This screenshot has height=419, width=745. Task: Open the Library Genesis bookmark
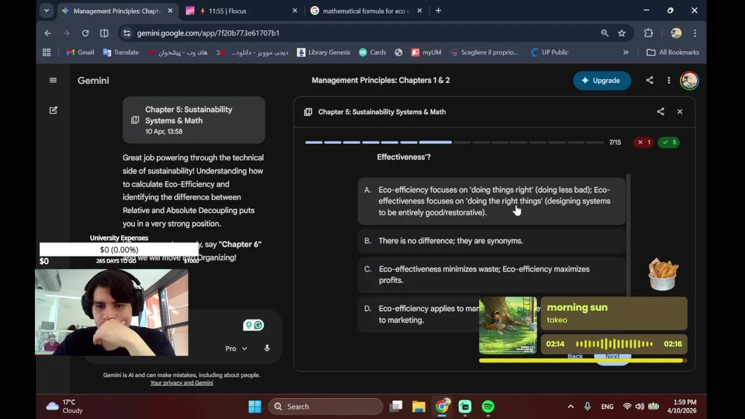coord(324,52)
